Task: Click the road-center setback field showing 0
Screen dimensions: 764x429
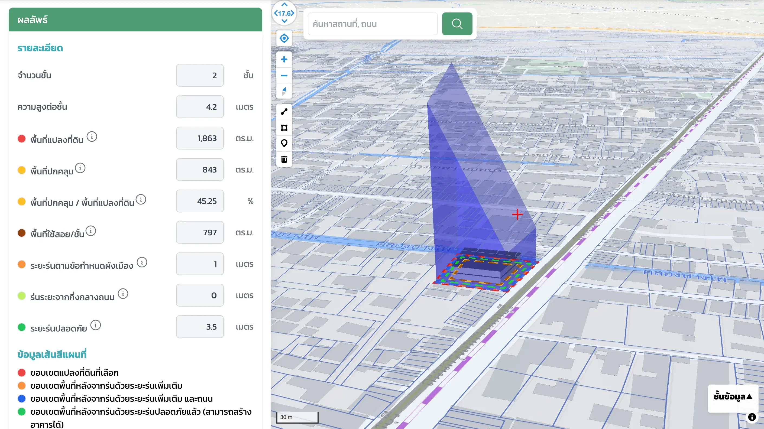Action: [200, 295]
